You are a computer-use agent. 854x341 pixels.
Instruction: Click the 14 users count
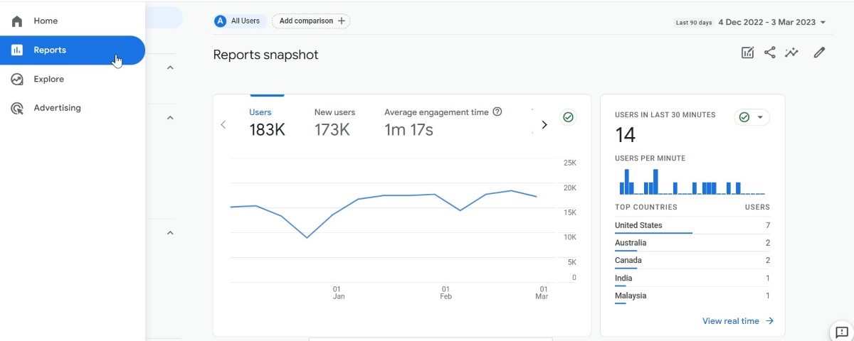(x=626, y=135)
